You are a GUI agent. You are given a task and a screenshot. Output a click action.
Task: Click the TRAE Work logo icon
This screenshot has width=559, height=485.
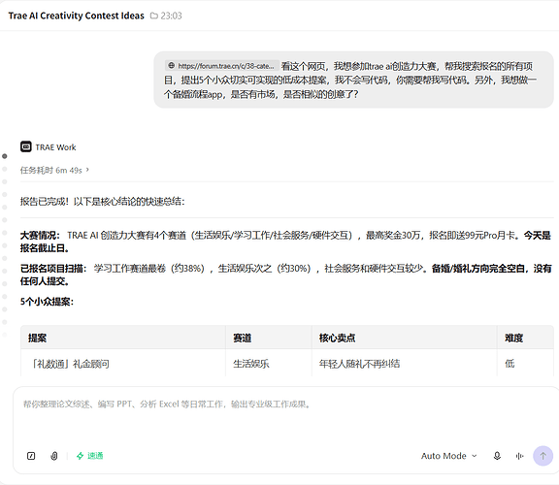click(x=25, y=146)
